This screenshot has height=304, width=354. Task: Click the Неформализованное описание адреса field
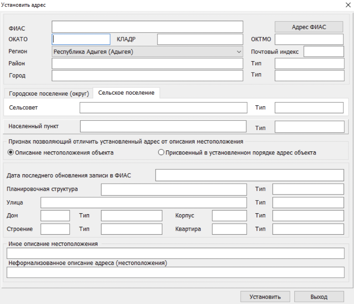[175, 272]
